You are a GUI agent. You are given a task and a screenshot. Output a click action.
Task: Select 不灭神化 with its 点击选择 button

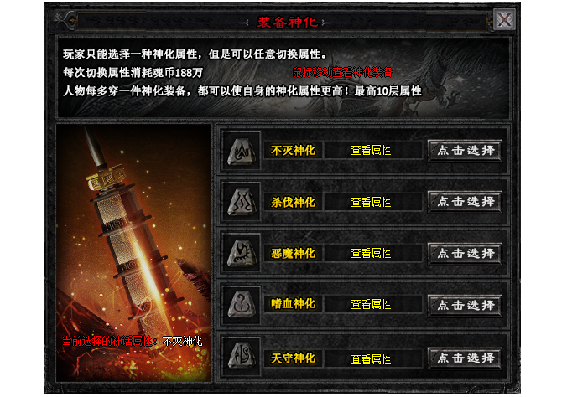(x=466, y=151)
